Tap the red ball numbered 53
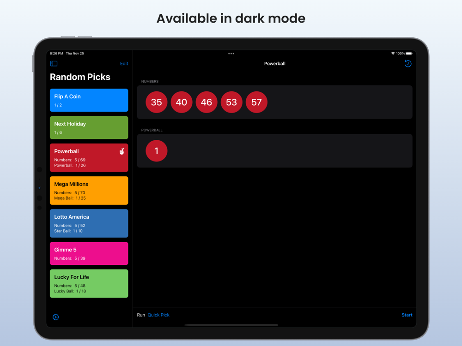This screenshot has width=462, height=346. tap(231, 102)
